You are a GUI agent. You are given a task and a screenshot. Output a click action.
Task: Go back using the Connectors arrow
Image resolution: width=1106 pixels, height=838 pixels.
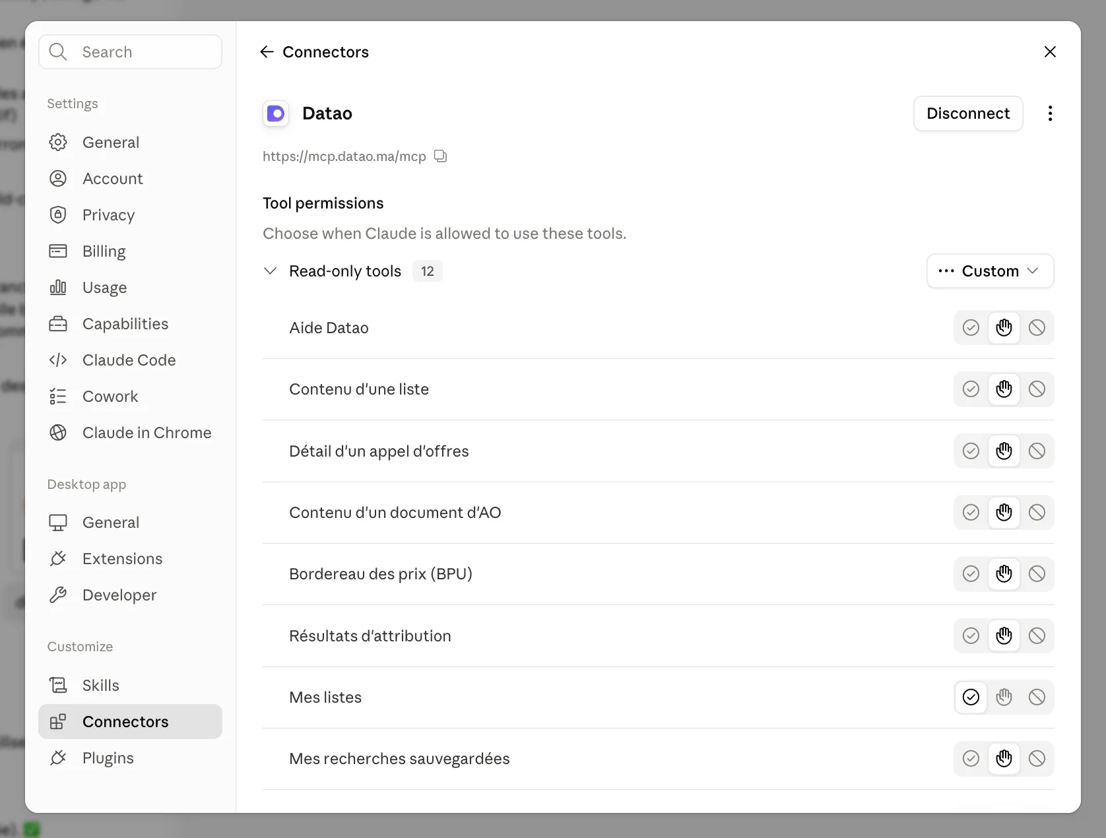click(267, 52)
